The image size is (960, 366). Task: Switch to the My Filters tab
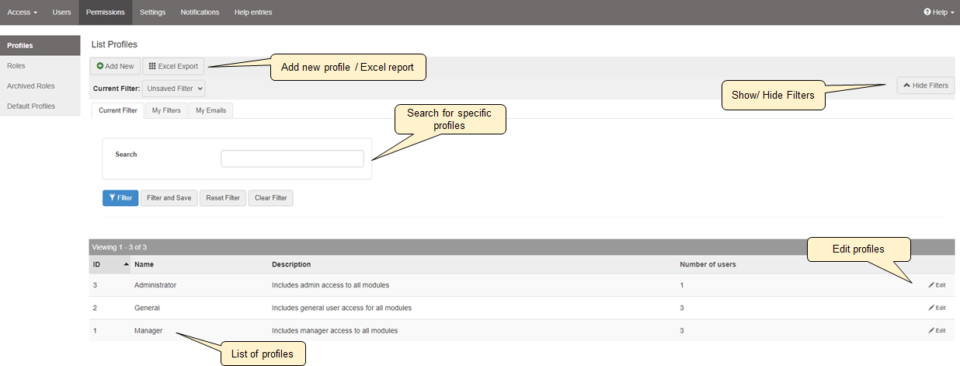point(166,110)
